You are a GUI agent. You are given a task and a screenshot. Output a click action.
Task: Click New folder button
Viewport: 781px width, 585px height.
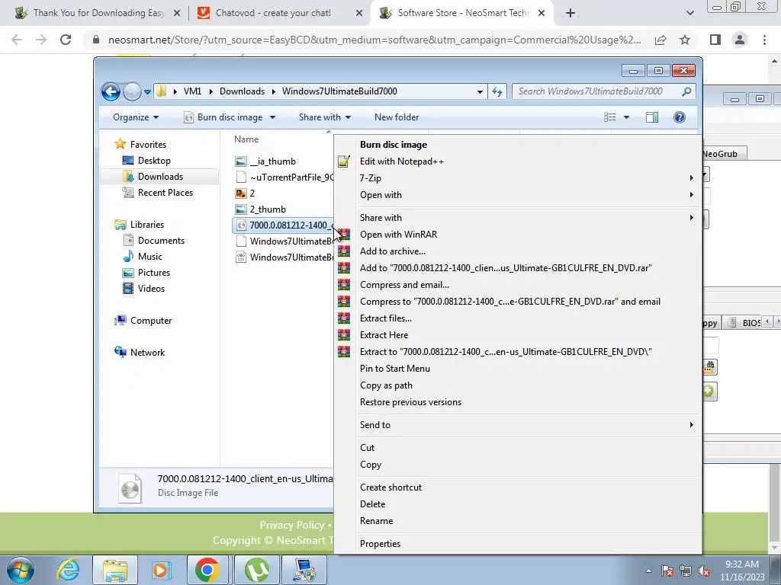[x=397, y=117]
